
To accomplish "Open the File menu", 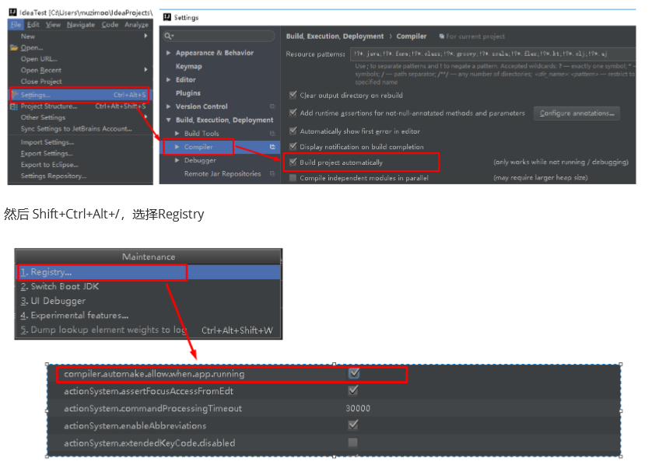I will [16, 25].
